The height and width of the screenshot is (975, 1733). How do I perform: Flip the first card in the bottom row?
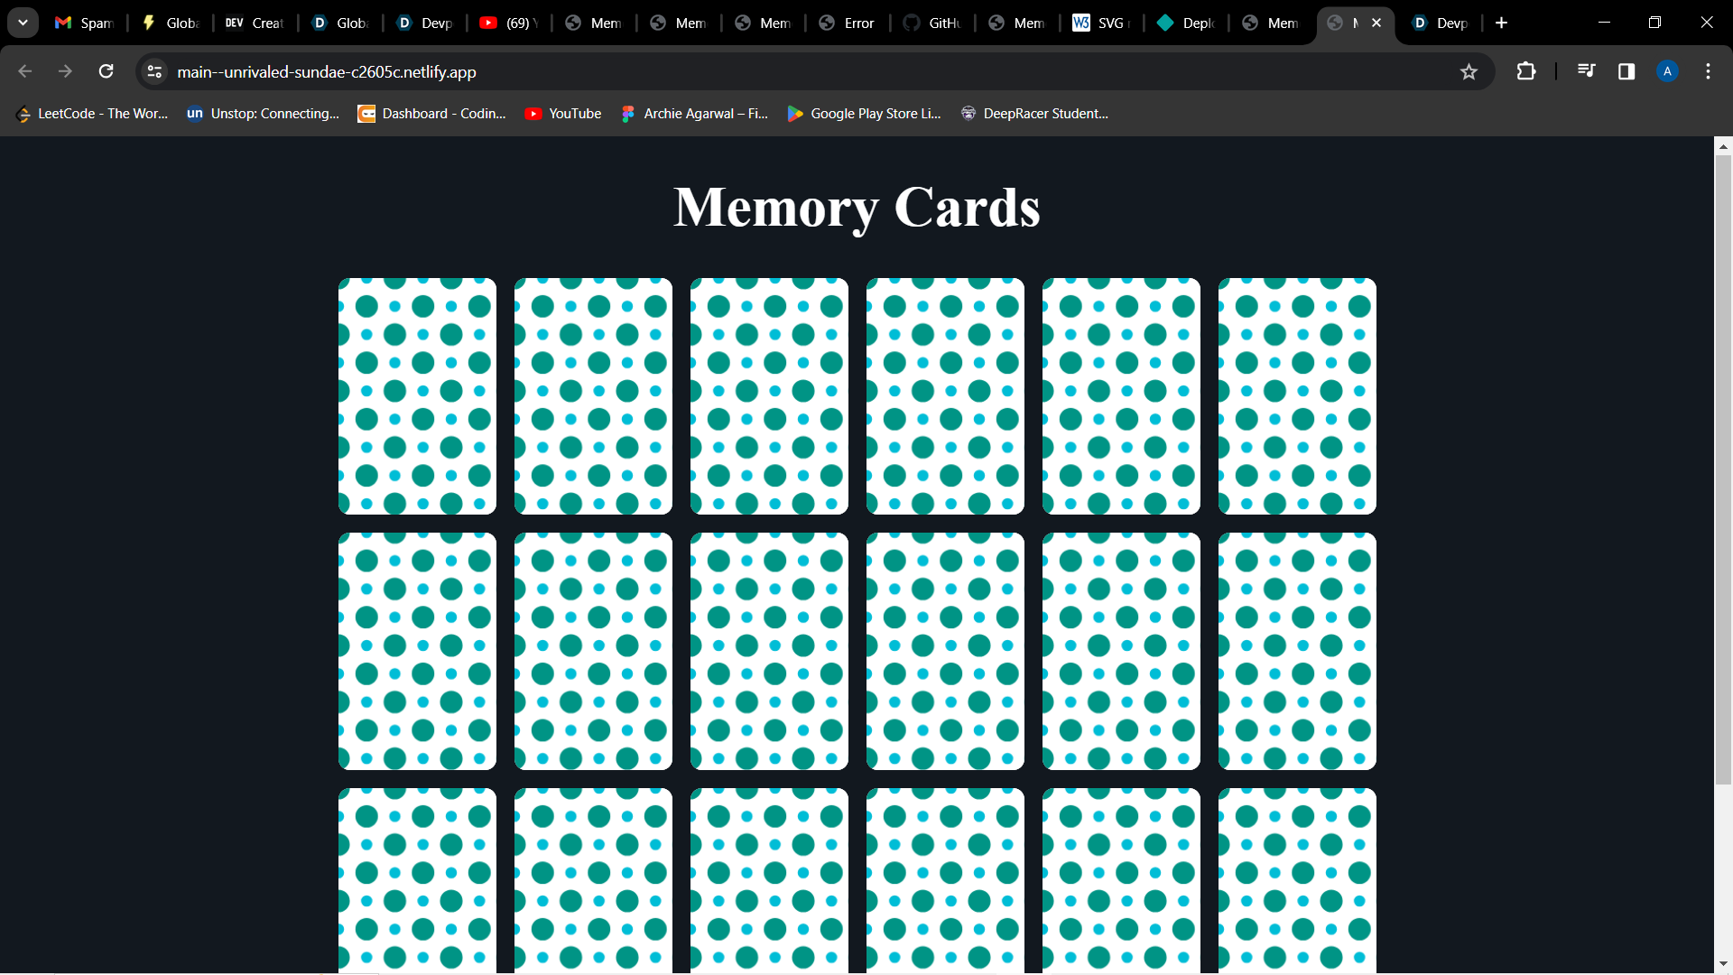tap(417, 880)
